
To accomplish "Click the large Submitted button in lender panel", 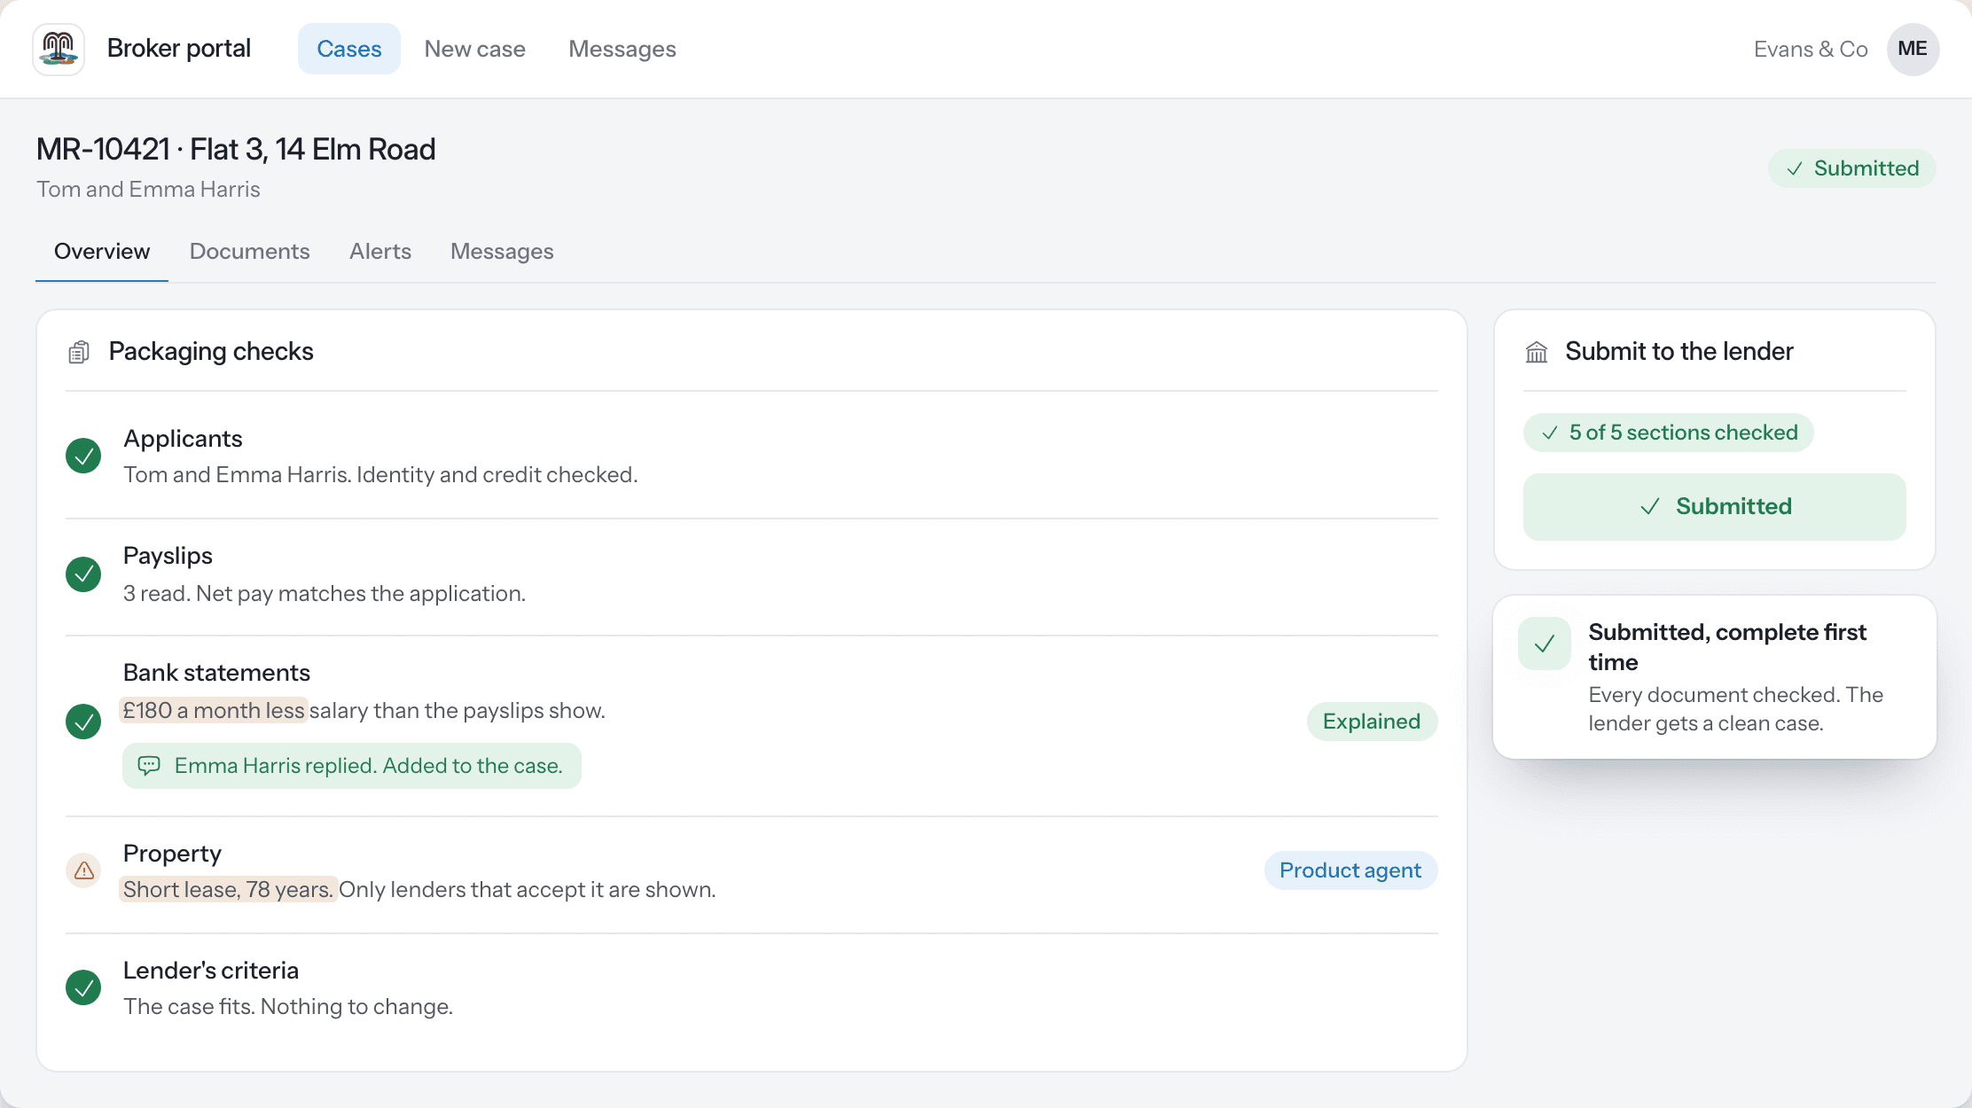I will point(1714,506).
